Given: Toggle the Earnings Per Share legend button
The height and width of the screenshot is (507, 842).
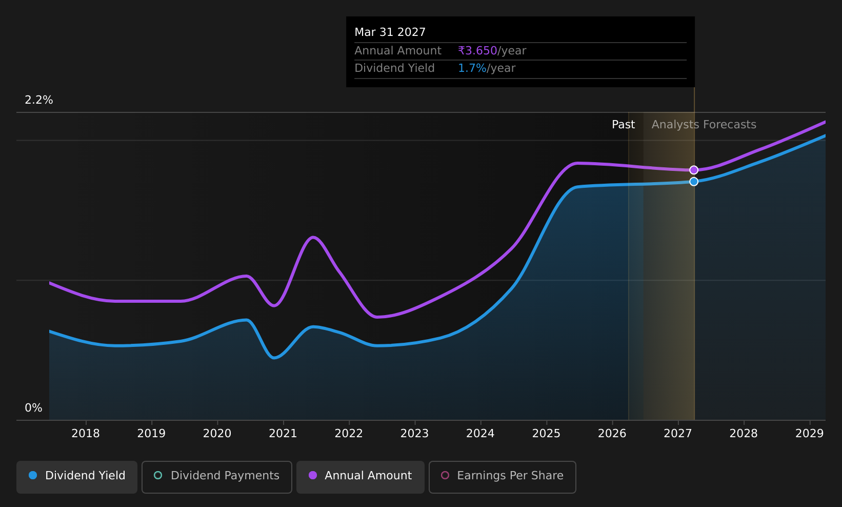Looking at the screenshot, I should [x=503, y=477].
